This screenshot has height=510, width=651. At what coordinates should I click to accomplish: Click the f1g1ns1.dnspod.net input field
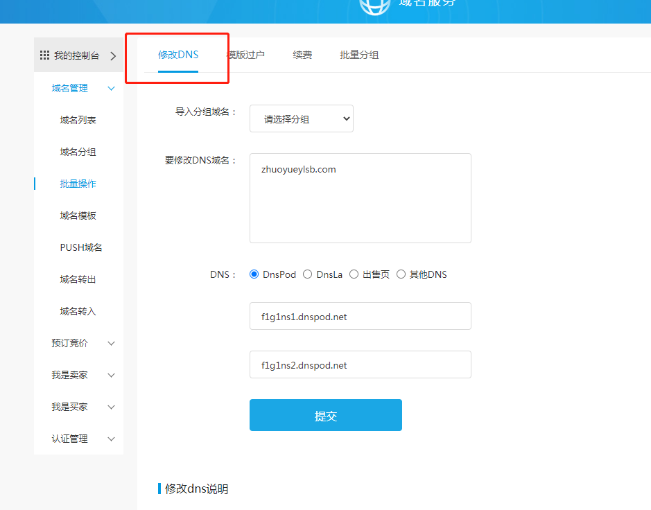361,316
